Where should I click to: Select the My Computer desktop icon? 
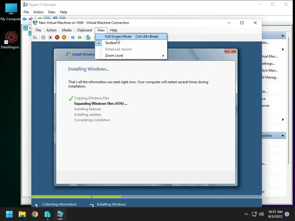[11, 12]
